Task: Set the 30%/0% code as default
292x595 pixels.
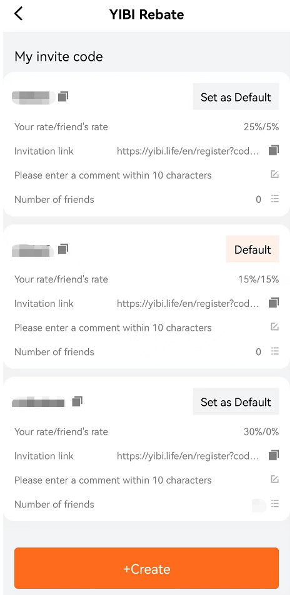Action: (x=236, y=402)
